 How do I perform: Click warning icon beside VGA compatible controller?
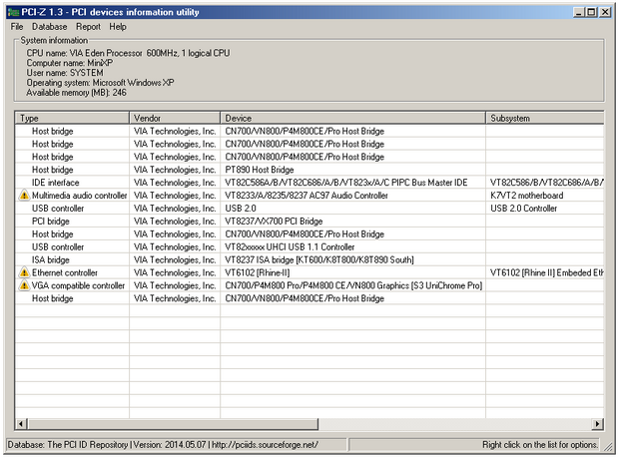[x=24, y=285]
